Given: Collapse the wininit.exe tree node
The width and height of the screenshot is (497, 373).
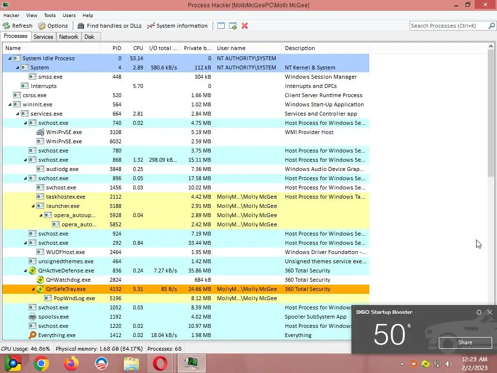Looking at the screenshot, I should click(10, 104).
